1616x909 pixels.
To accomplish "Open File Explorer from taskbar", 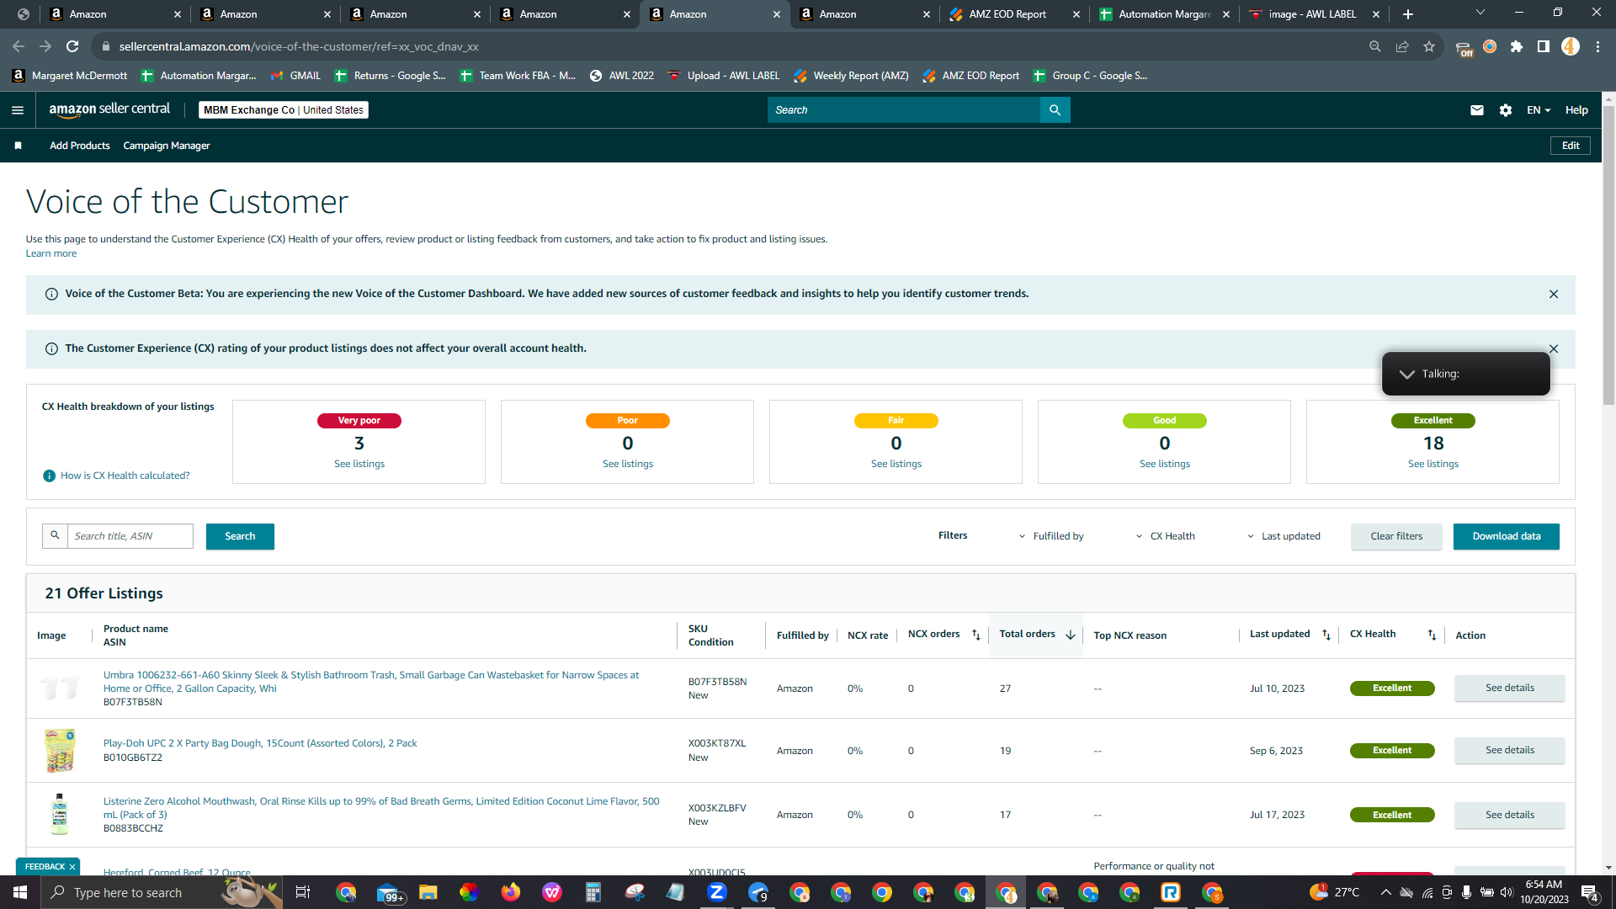I will (x=428, y=892).
